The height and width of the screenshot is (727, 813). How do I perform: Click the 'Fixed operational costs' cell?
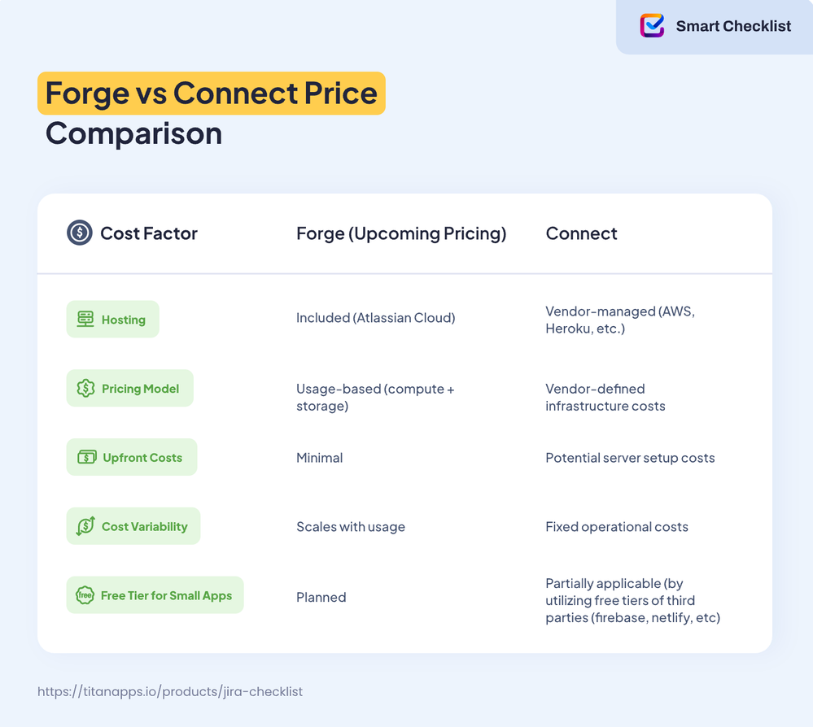(x=617, y=527)
